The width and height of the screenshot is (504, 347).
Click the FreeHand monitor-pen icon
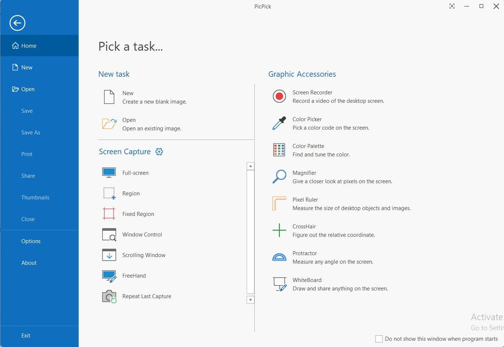point(109,276)
